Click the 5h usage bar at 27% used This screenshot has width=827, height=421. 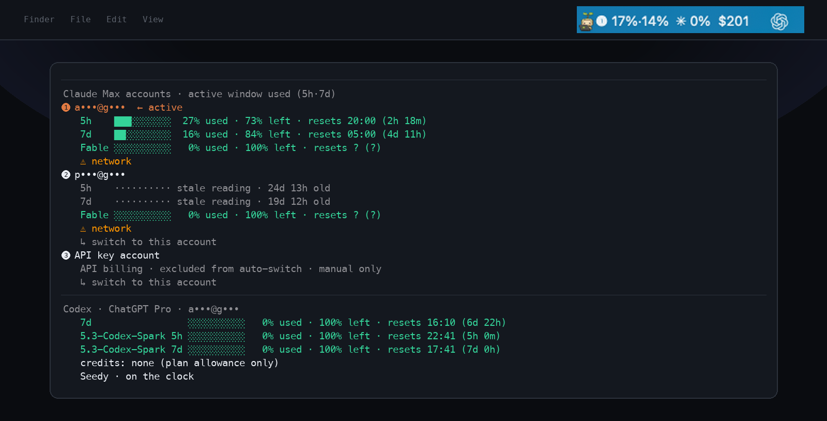(143, 121)
